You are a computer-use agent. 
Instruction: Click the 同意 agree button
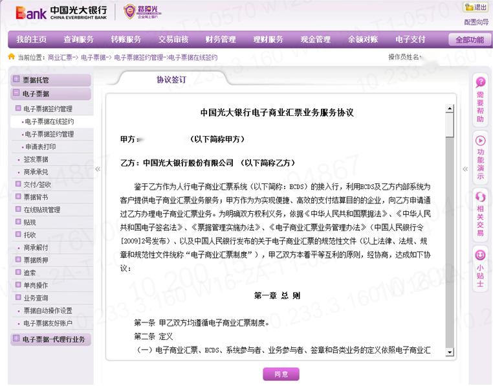(281, 374)
